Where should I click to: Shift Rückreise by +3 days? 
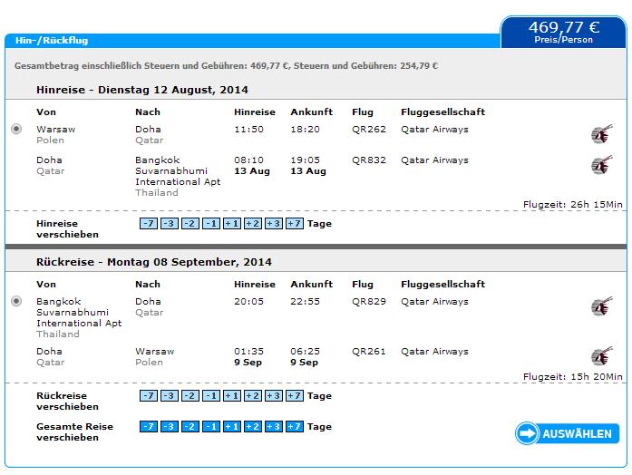click(274, 395)
